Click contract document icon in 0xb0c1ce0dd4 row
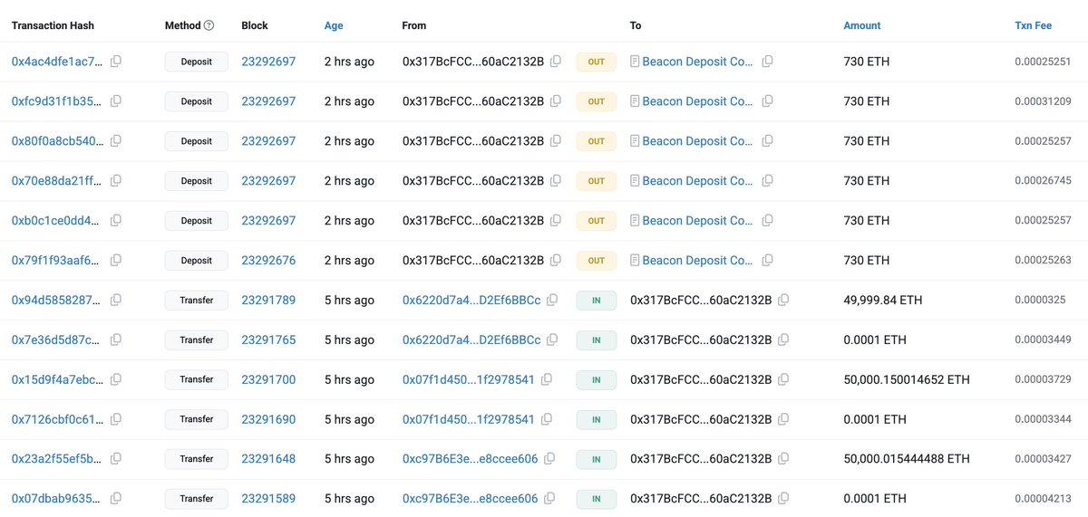 [635, 221]
